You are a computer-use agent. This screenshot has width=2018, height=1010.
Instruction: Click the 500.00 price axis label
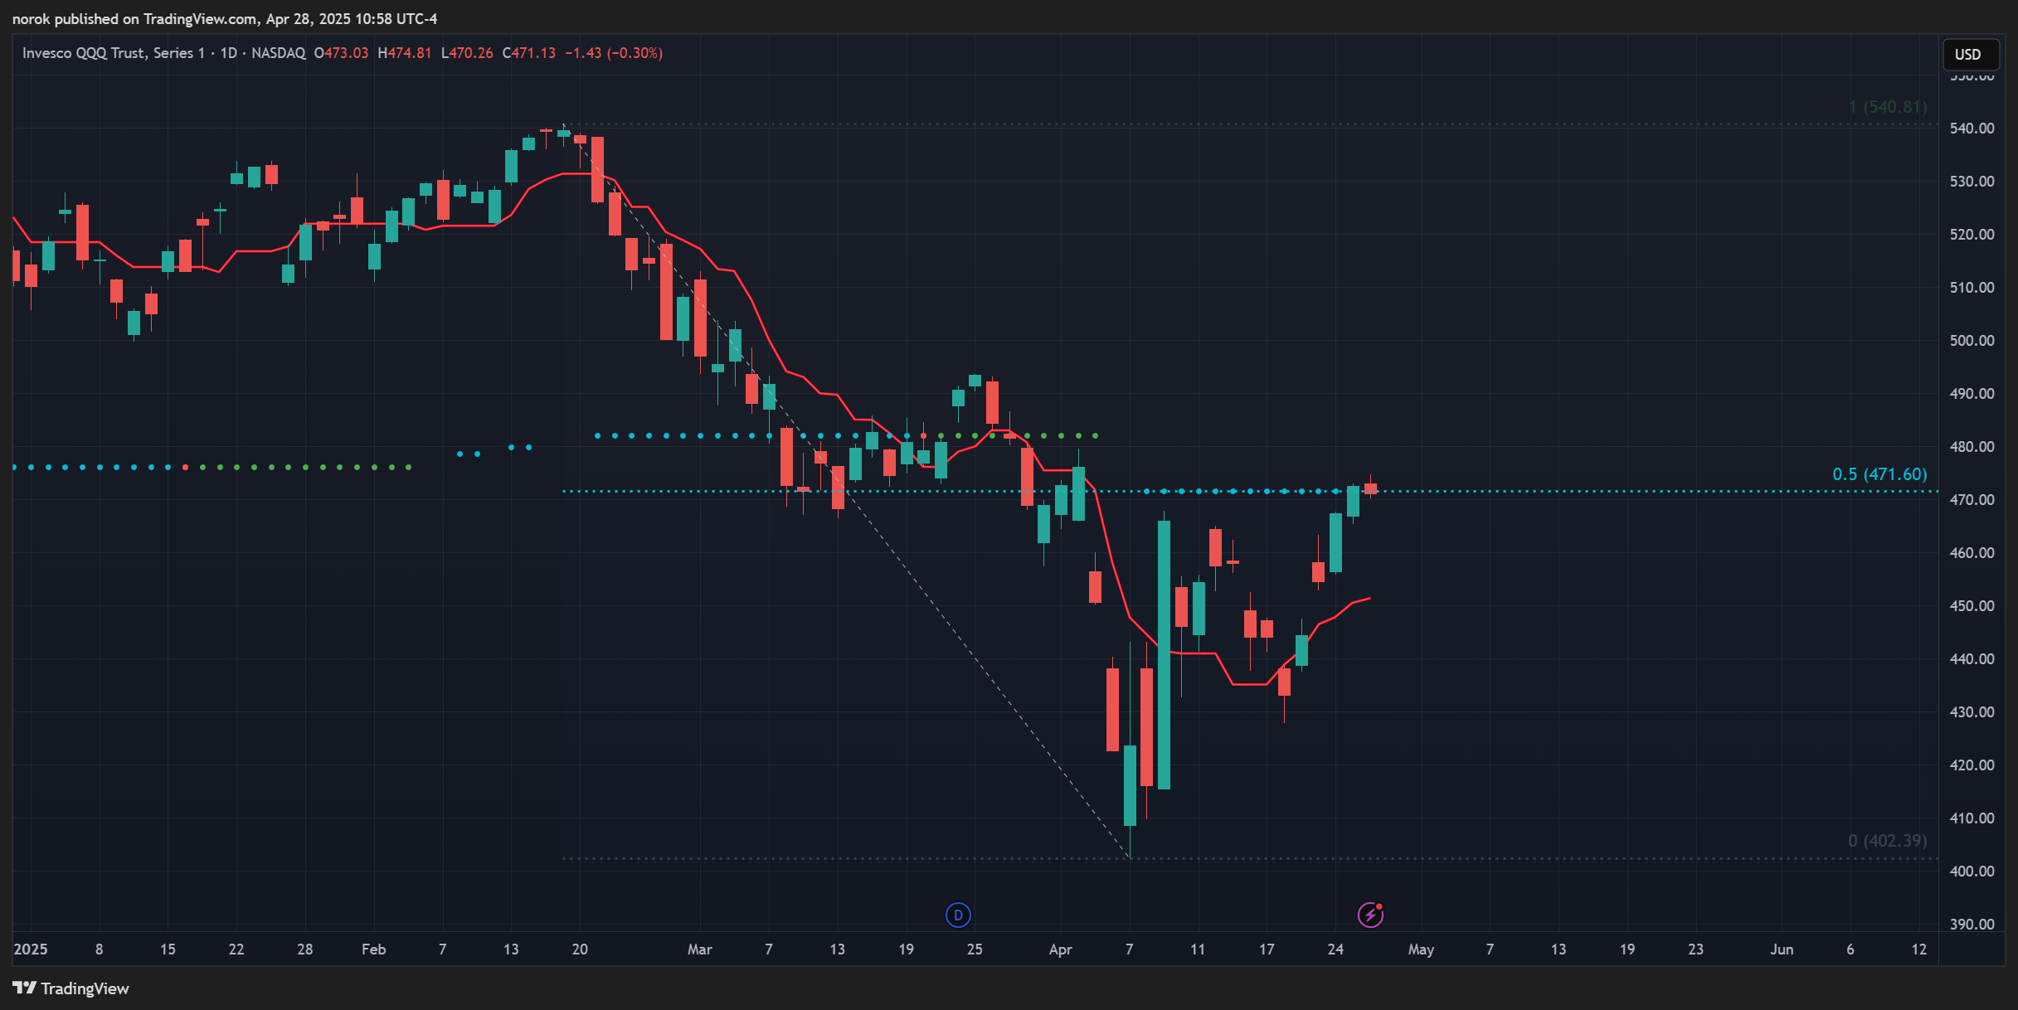coord(1972,341)
